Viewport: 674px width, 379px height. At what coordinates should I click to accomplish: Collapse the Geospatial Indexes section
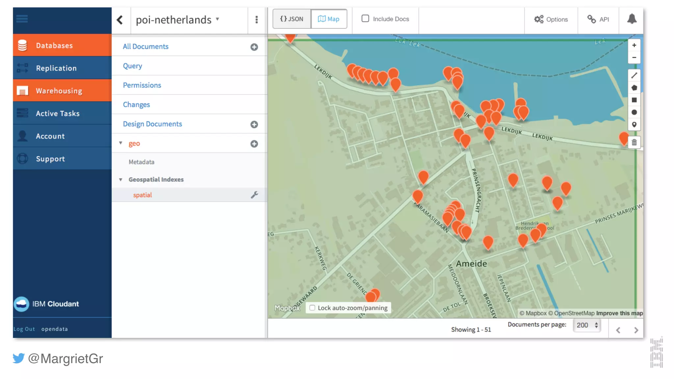tap(121, 180)
